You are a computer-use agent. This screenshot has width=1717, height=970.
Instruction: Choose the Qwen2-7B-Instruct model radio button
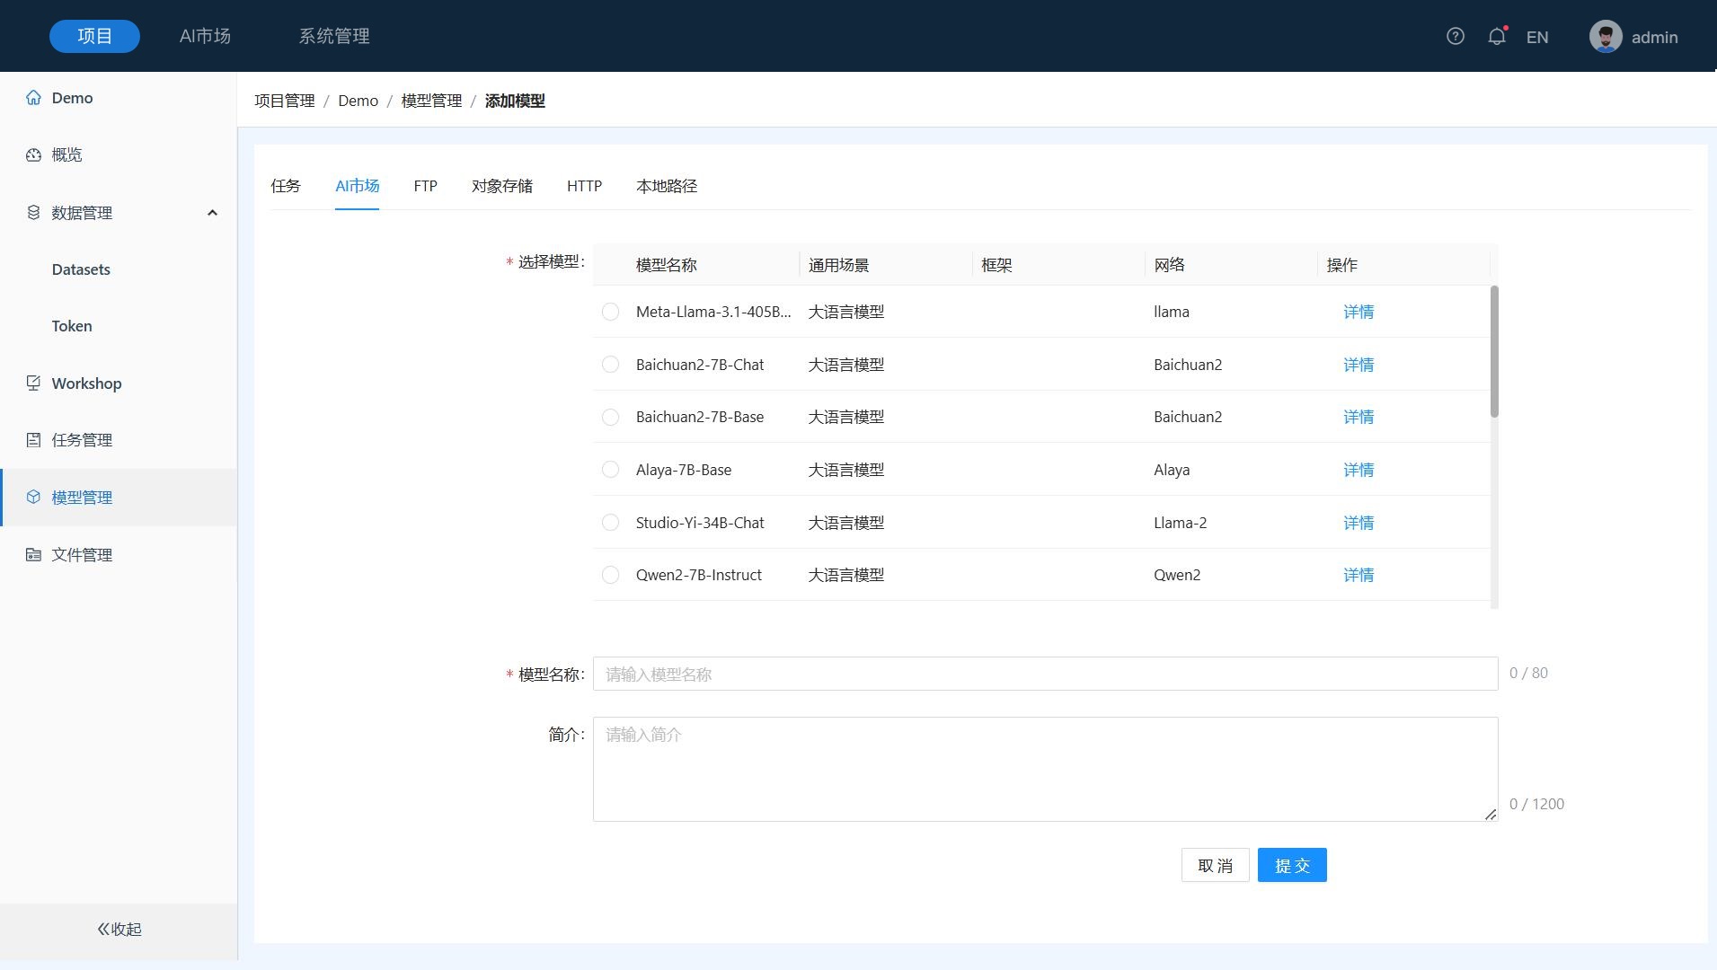[x=610, y=575]
